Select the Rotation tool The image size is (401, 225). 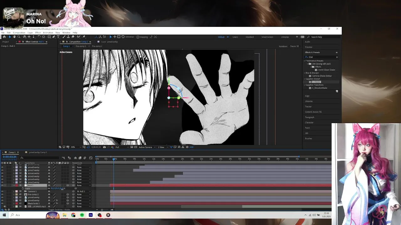click(39, 37)
